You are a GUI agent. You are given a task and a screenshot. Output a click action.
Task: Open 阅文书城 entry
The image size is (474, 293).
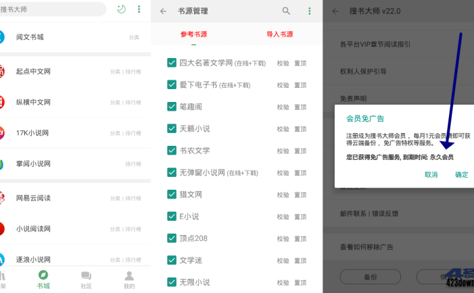pyautogui.click(x=75, y=37)
